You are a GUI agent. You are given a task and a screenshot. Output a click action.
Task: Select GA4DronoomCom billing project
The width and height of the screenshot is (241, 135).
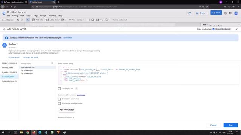pos(37,67)
